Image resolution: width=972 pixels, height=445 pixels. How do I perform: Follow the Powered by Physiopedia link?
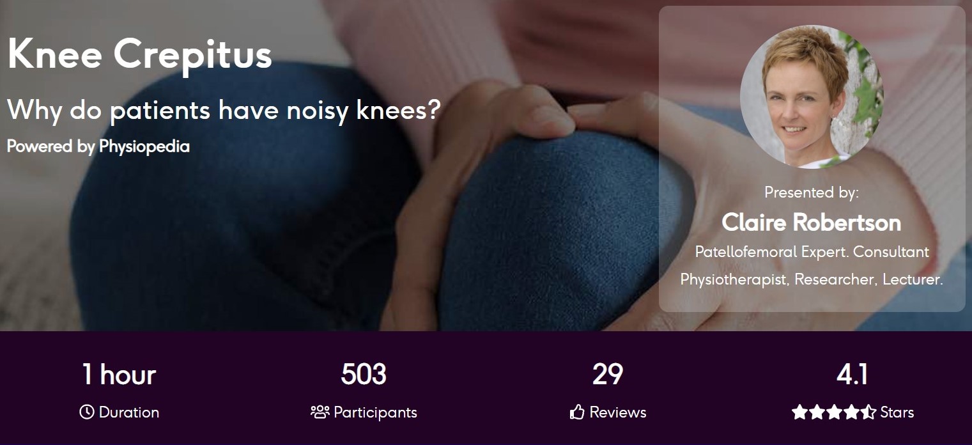98,146
